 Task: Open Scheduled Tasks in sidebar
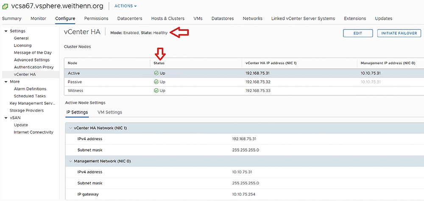30,96
